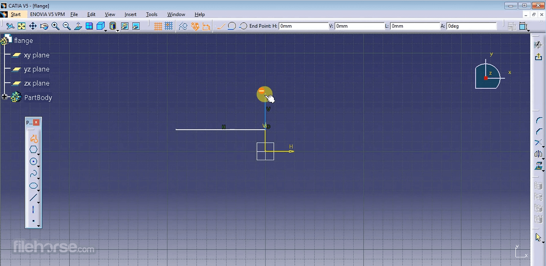Select the Circle tool

pos(33,161)
